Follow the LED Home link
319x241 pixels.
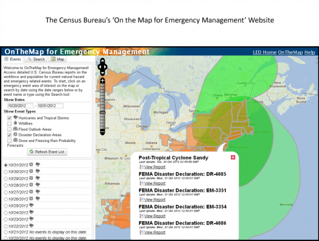(x=264, y=52)
